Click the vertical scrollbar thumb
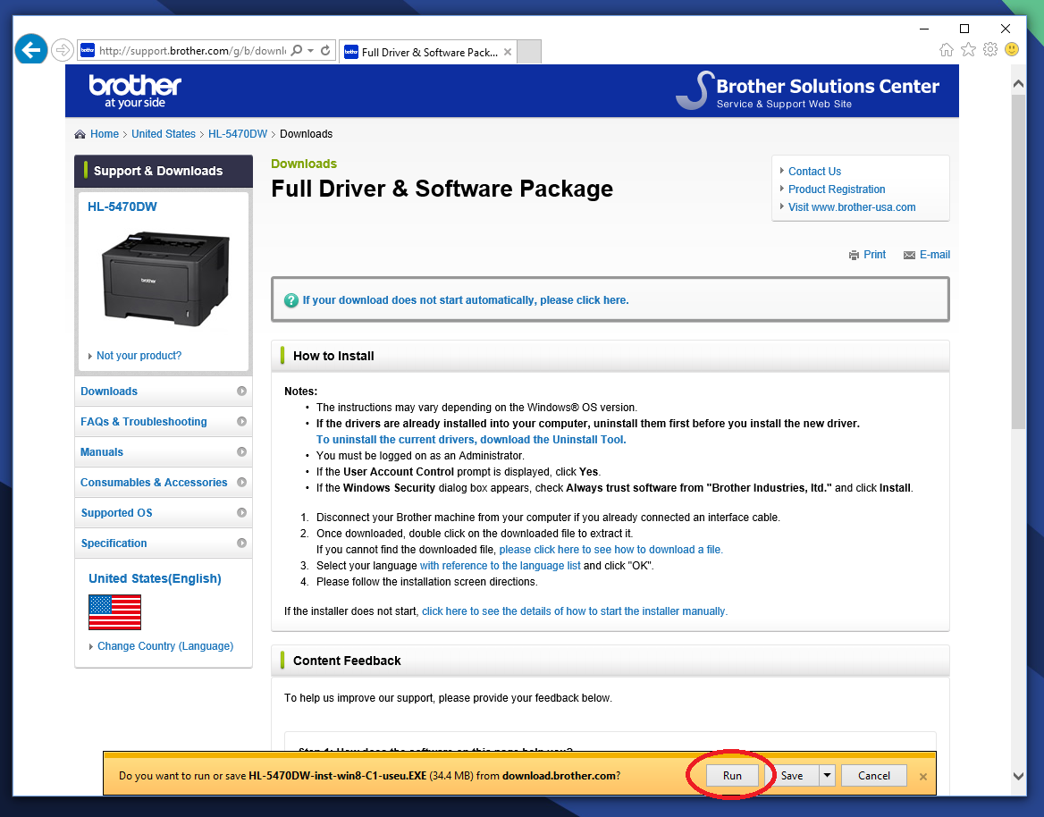Viewport: 1044px width, 817px height. [1018, 262]
